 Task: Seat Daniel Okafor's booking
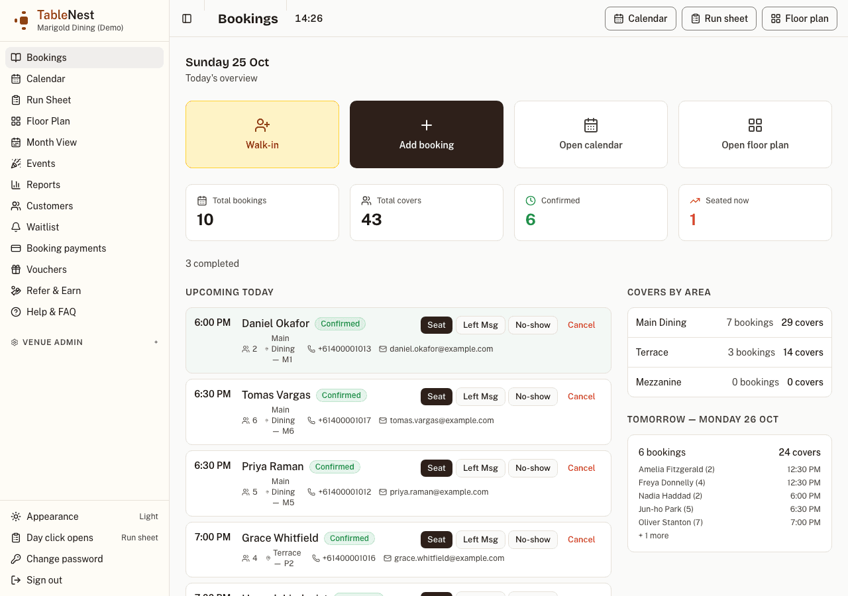point(437,325)
